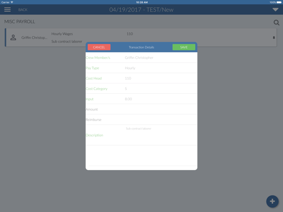The width and height of the screenshot is (283, 212).
Task: Click the Amount field
Action: pos(141,109)
